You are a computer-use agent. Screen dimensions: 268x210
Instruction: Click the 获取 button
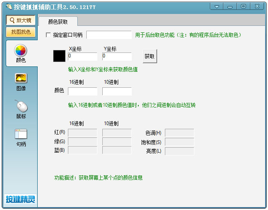[x=150, y=56]
